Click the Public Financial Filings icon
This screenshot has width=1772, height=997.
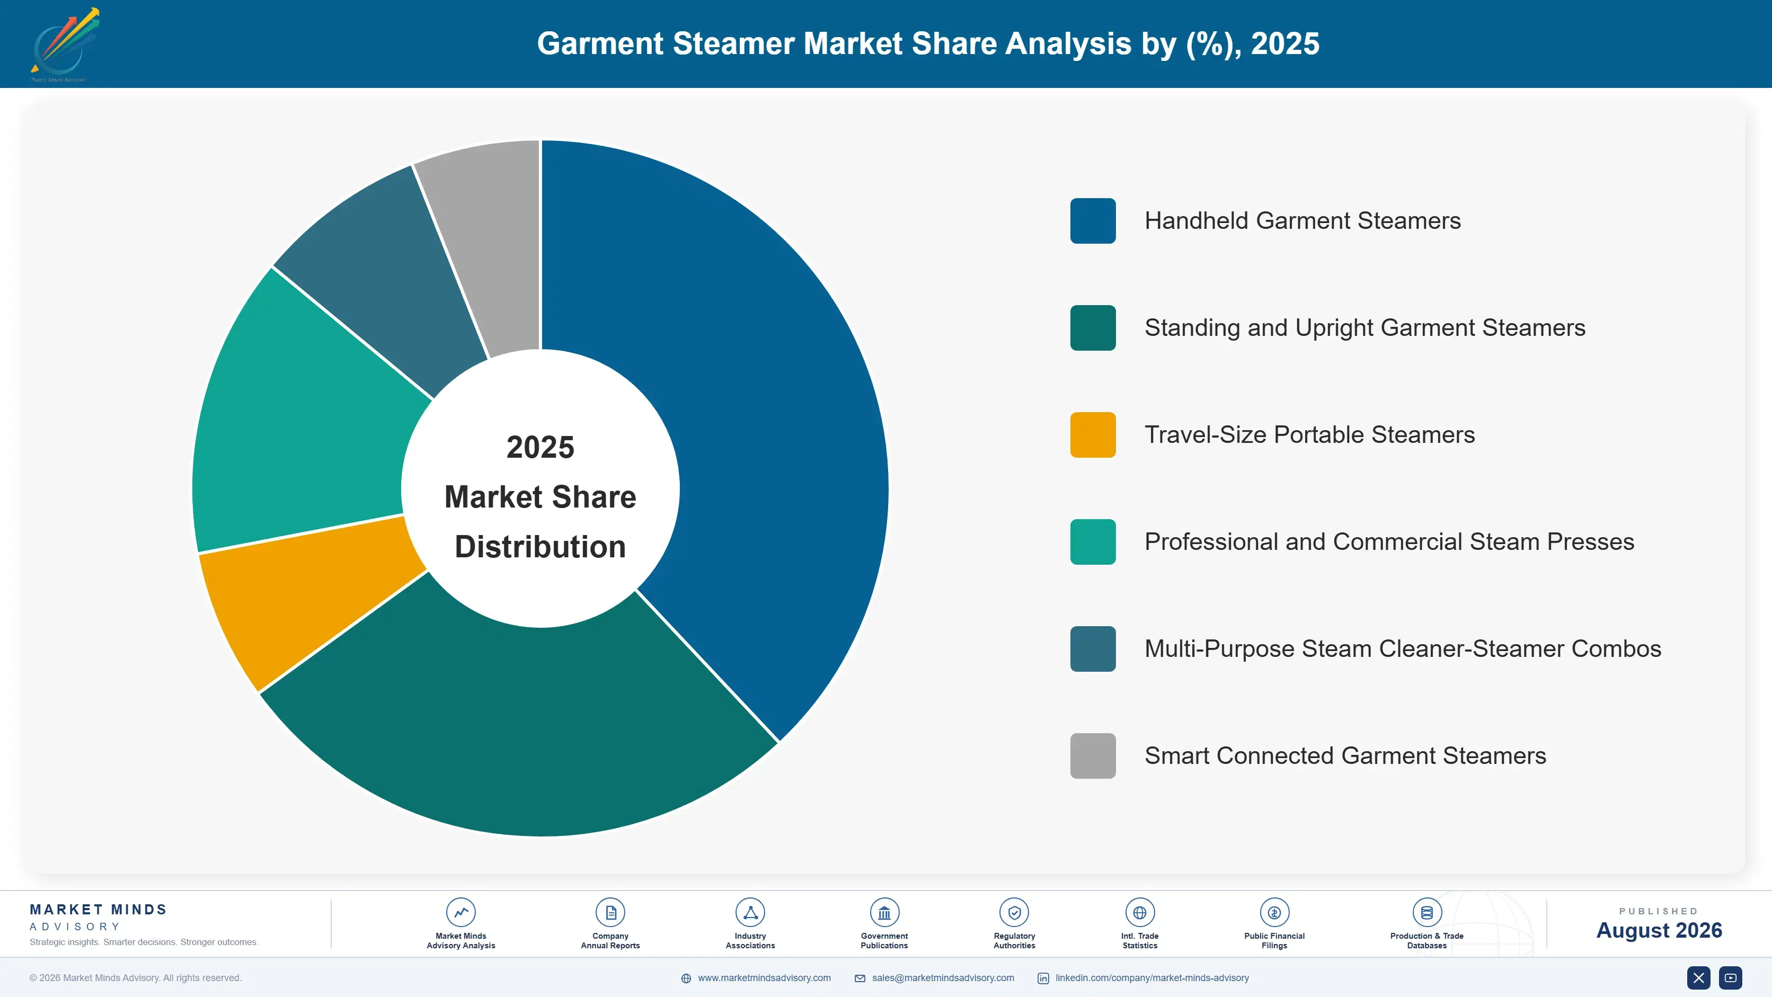coord(1274,912)
